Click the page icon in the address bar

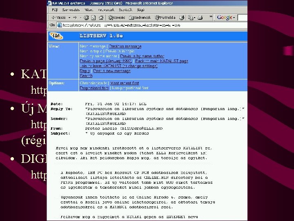60,25
